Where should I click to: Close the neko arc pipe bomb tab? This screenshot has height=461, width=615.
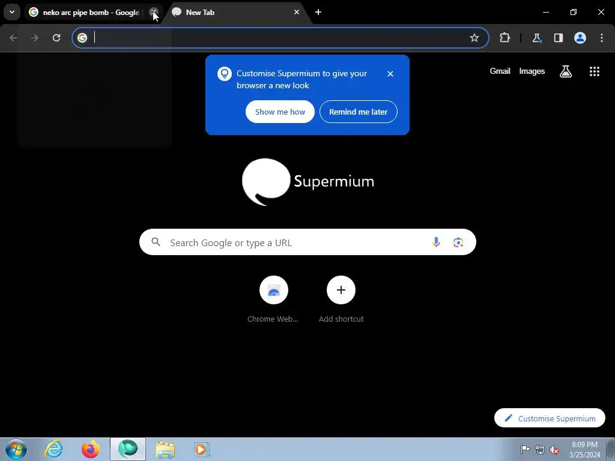click(154, 12)
